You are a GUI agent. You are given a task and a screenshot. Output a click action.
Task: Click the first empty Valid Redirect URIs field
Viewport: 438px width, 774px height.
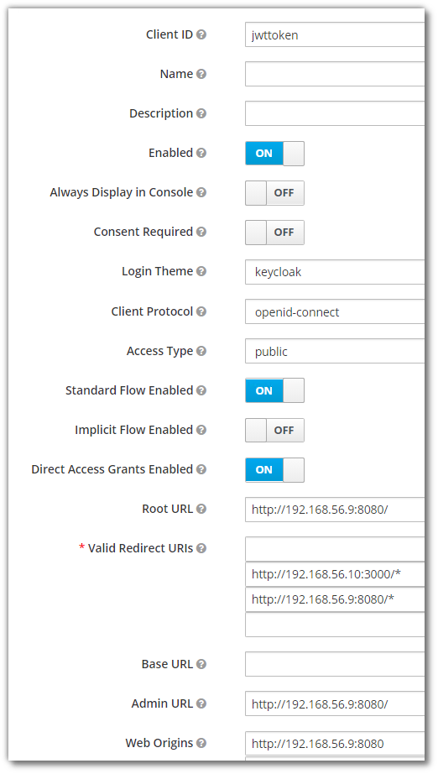tap(335, 549)
